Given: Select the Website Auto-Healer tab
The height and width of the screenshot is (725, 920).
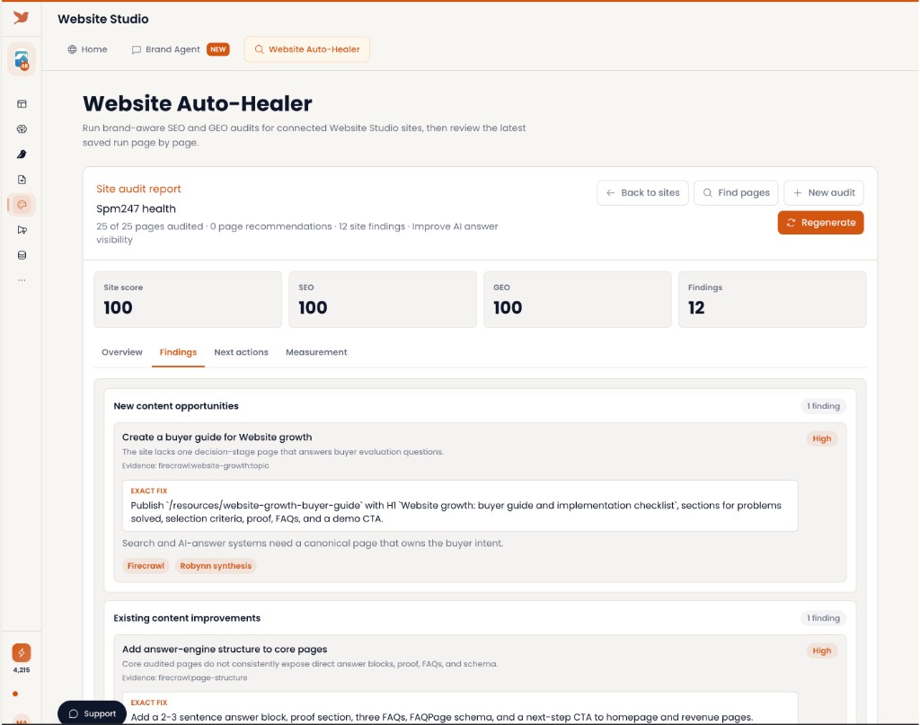Looking at the screenshot, I should click(307, 49).
